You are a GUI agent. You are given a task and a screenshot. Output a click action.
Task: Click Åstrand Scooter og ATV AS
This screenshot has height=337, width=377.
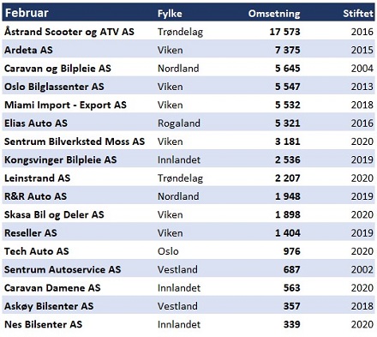click(69, 32)
